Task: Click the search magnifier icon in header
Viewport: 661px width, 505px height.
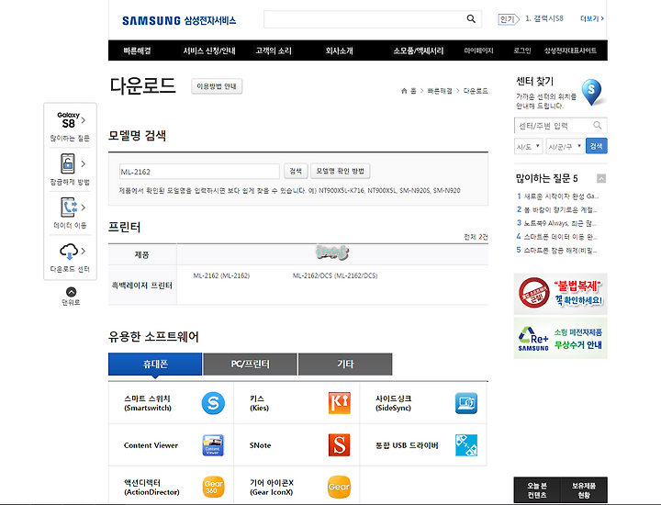Action: [x=471, y=19]
